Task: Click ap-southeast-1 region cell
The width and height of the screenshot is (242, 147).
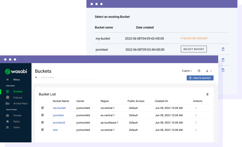Action: coord(109,123)
